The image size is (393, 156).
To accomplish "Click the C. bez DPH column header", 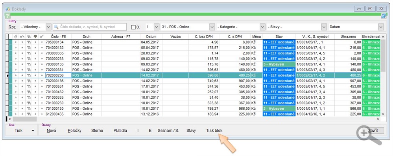I will click(204, 36).
